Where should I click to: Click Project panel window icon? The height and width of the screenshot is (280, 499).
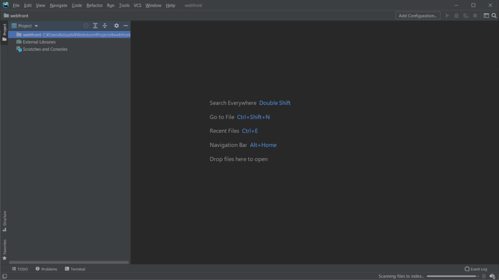(14, 26)
